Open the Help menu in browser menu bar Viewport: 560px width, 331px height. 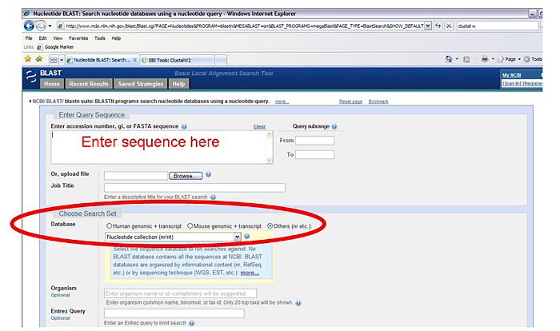coord(116,38)
